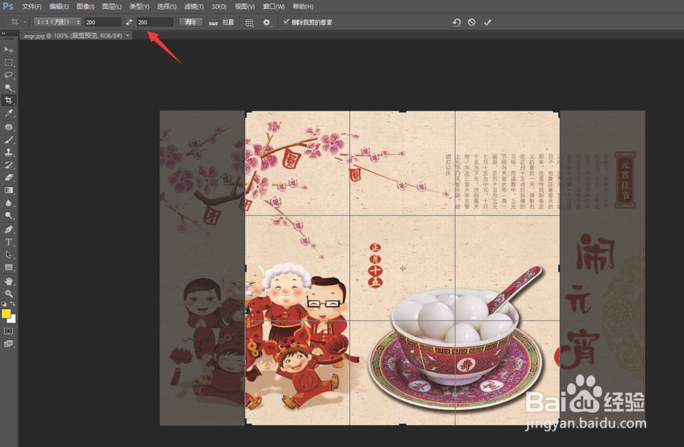Select the Blur tool
684x447 pixels.
pos(8,203)
